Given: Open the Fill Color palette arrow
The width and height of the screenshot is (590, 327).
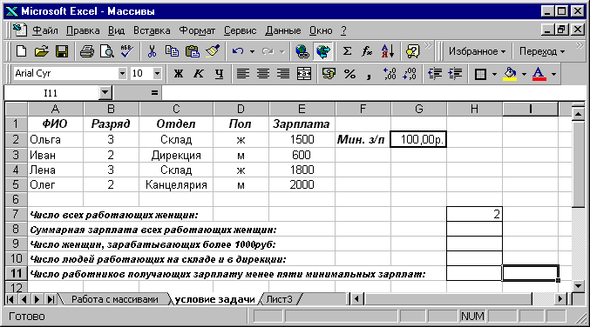Looking at the screenshot, I should [x=524, y=74].
